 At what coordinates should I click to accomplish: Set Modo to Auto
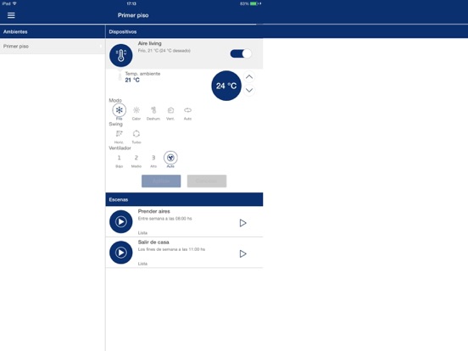point(187,110)
